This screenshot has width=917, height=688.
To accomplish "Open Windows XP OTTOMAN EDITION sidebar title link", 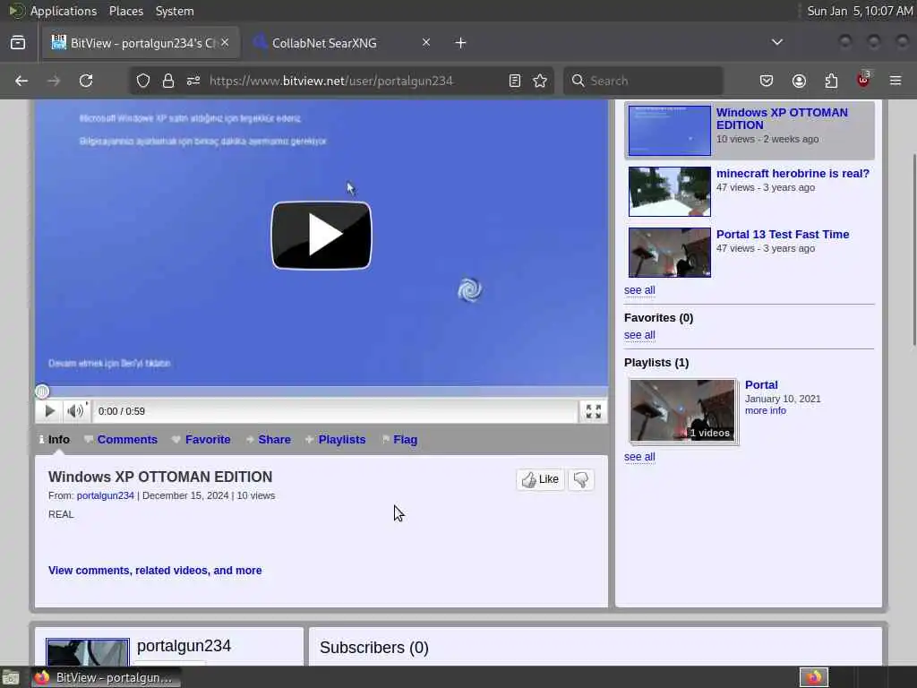I will 782,119.
